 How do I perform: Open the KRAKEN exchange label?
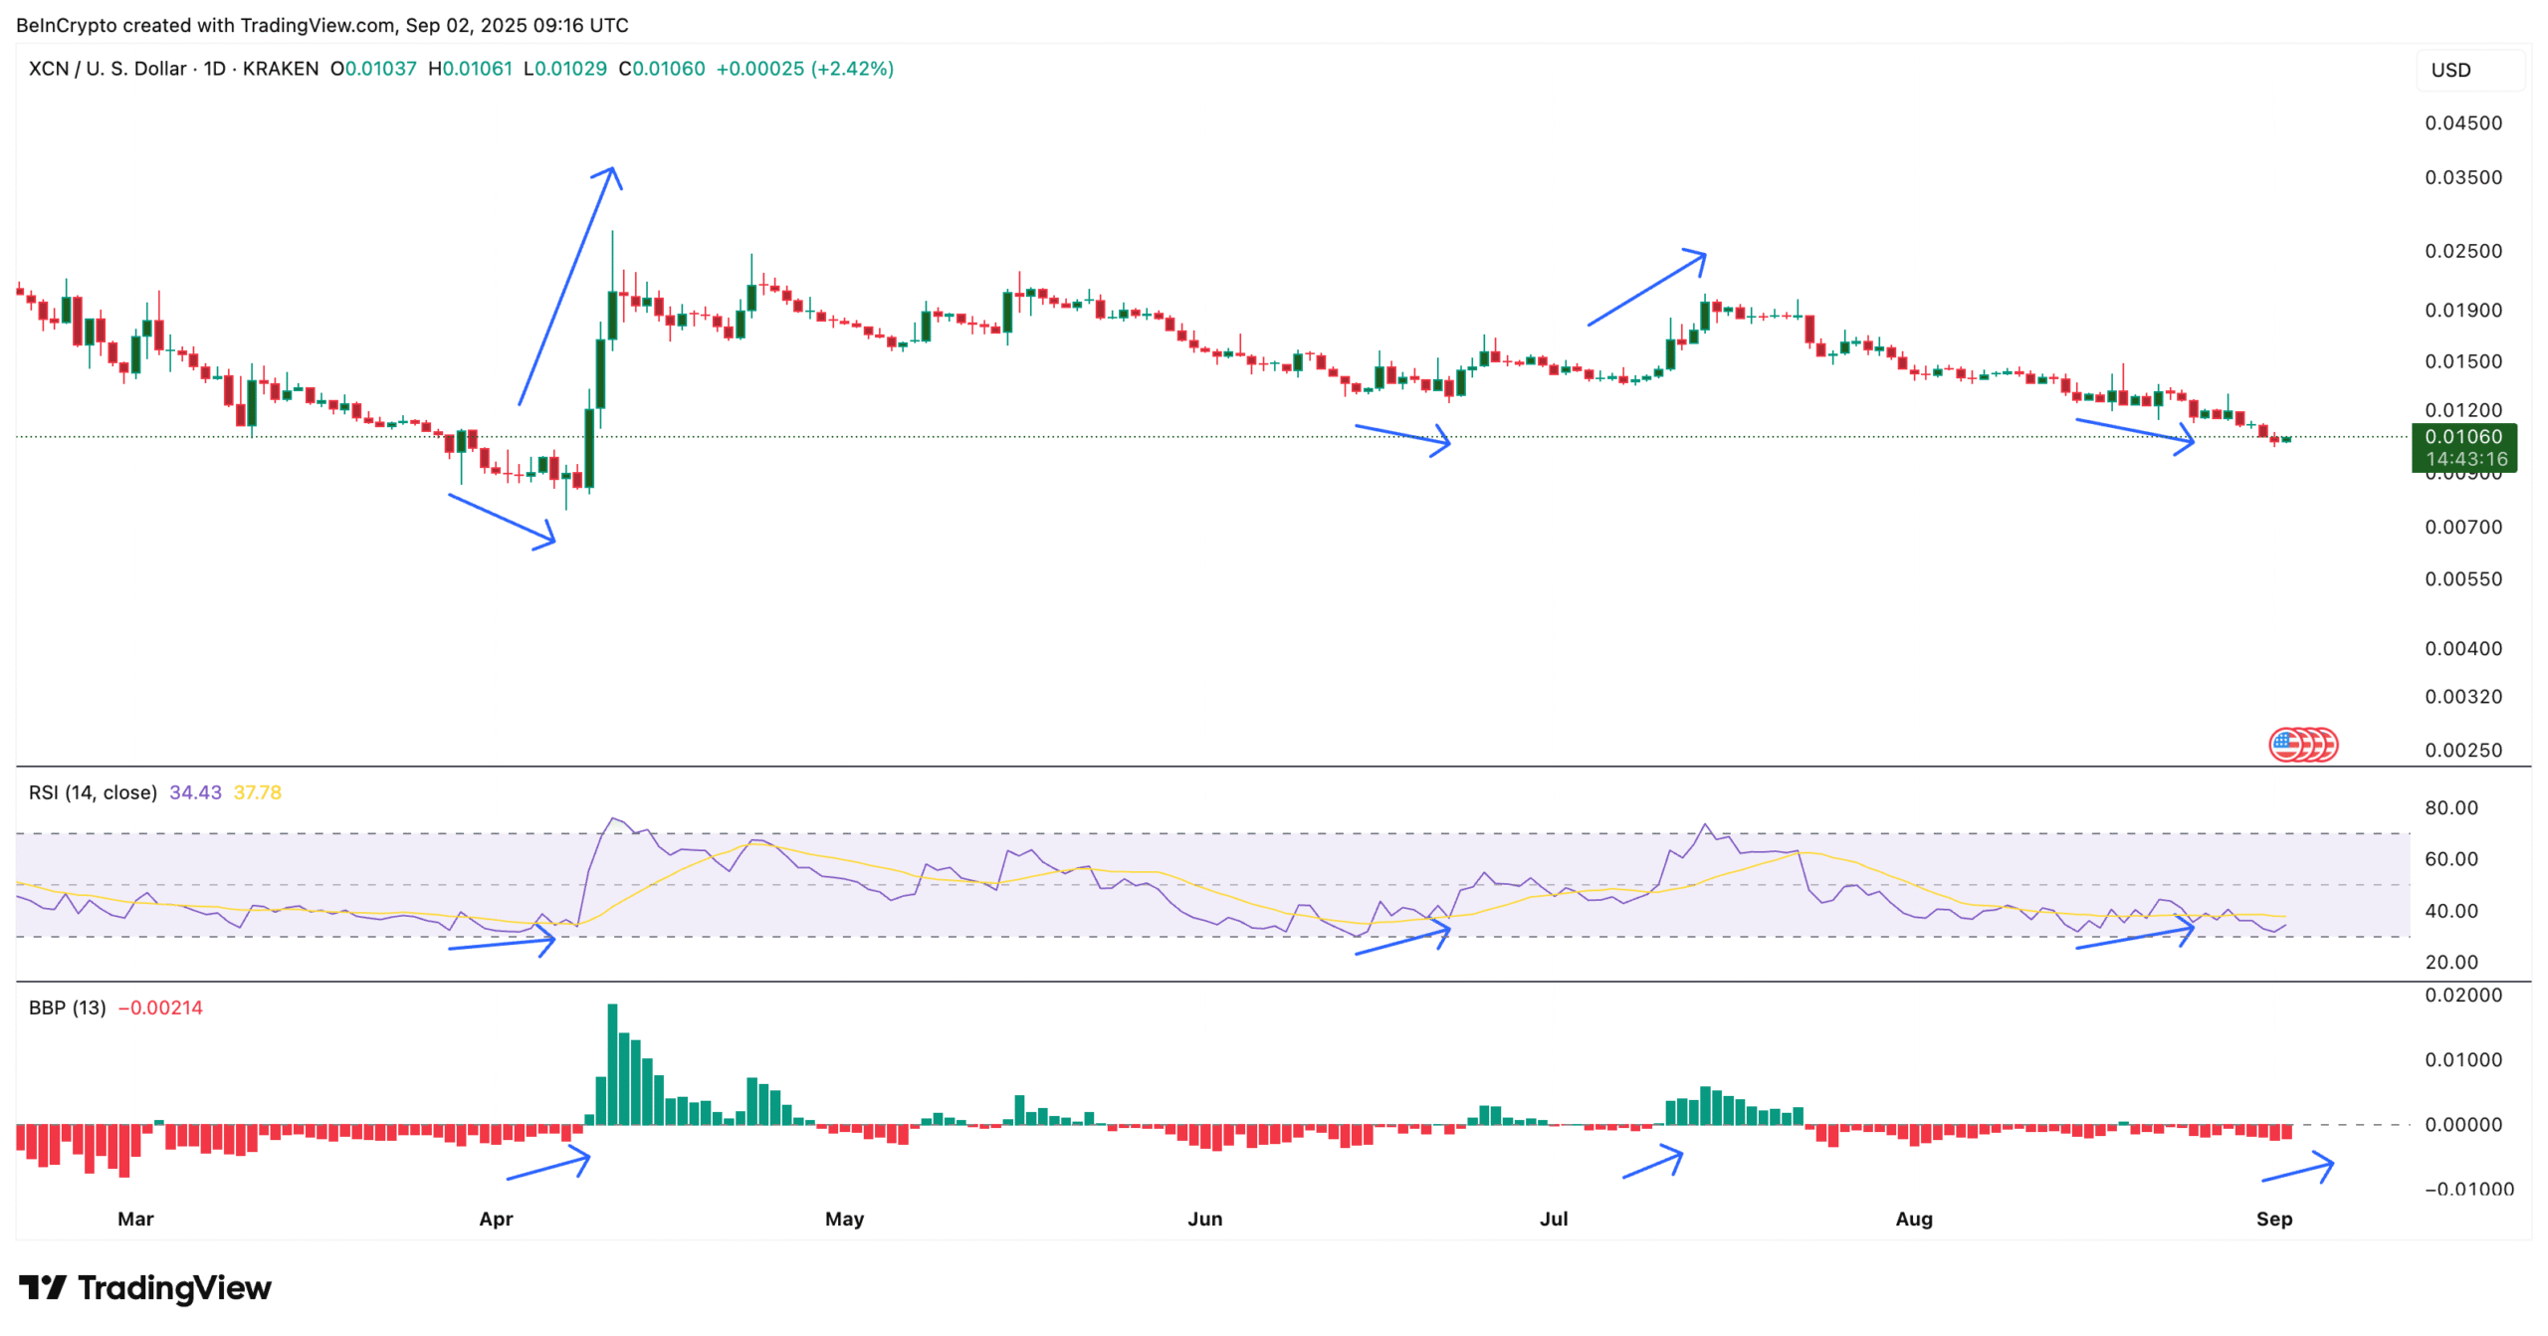coord(282,69)
